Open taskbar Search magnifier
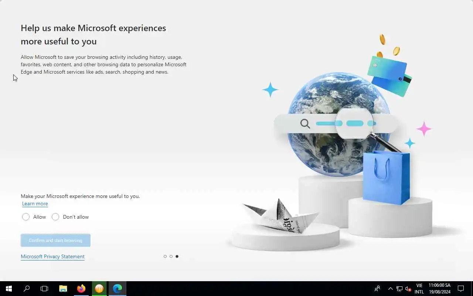 click(x=27, y=289)
